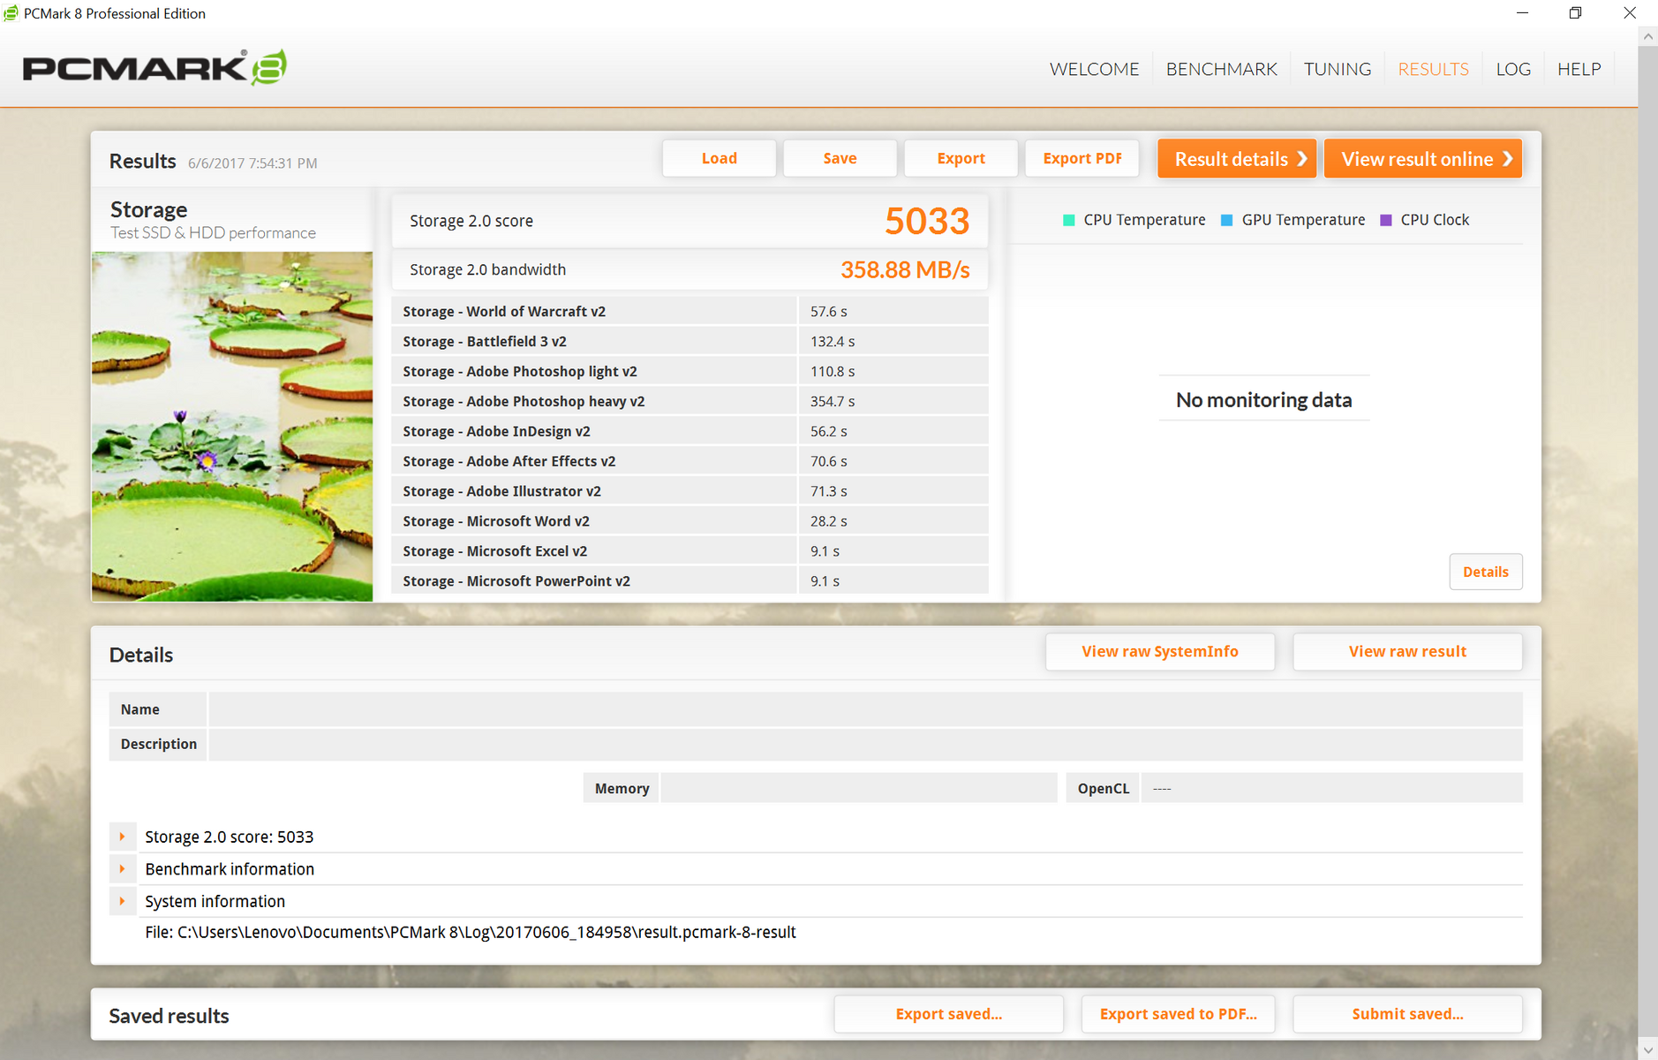Click the vertical scrollbar up arrow
1658x1060 pixels.
tap(1647, 36)
